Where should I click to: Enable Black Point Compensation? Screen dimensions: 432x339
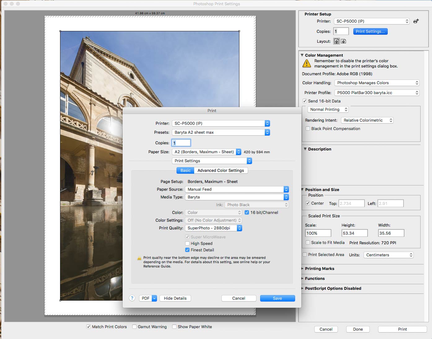click(x=308, y=128)
